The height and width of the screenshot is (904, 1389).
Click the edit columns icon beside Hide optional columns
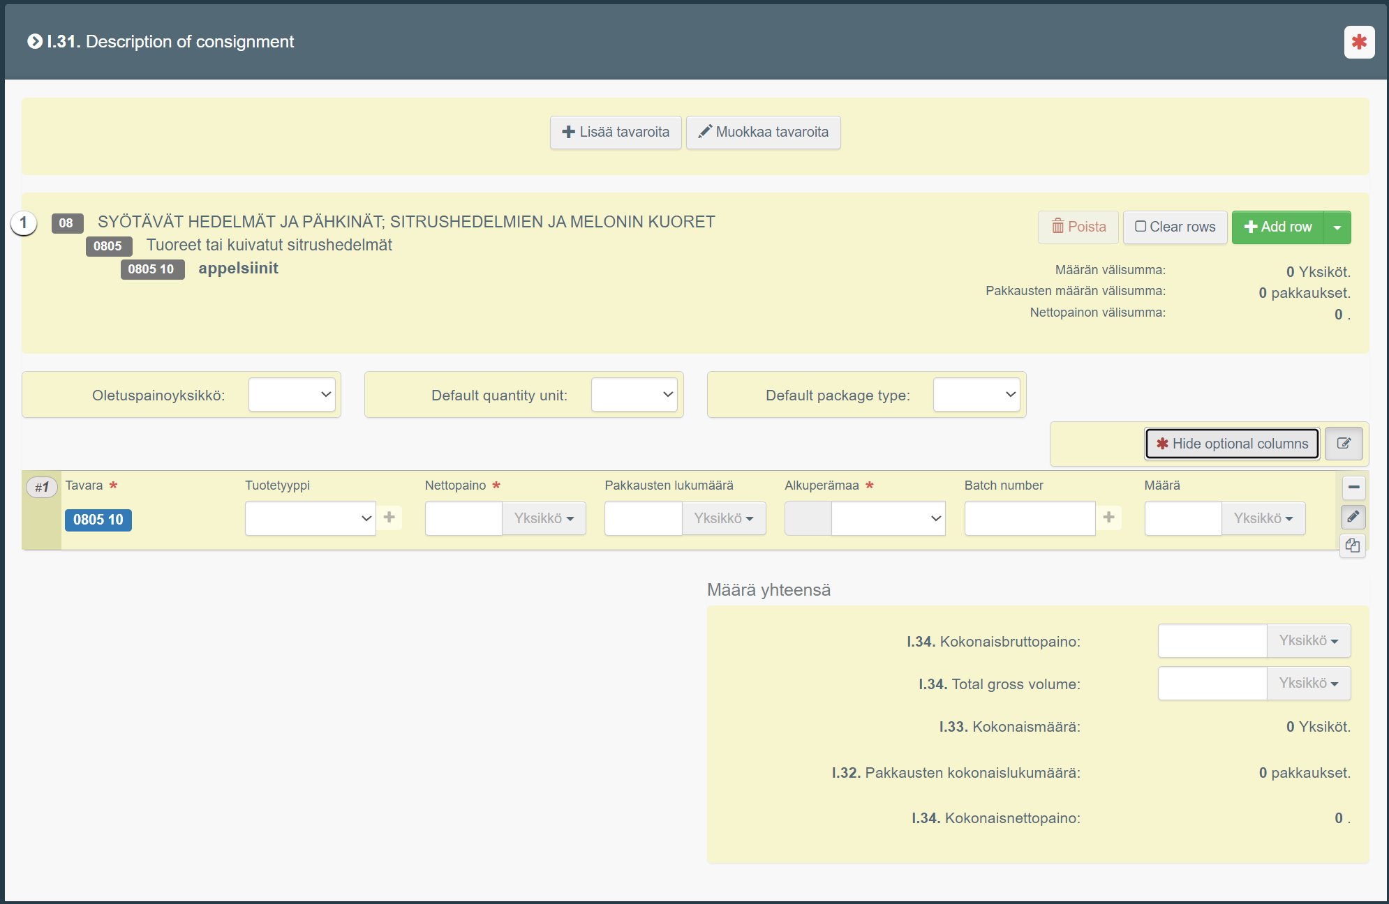pyautogui.click(x=1344, y=444)
